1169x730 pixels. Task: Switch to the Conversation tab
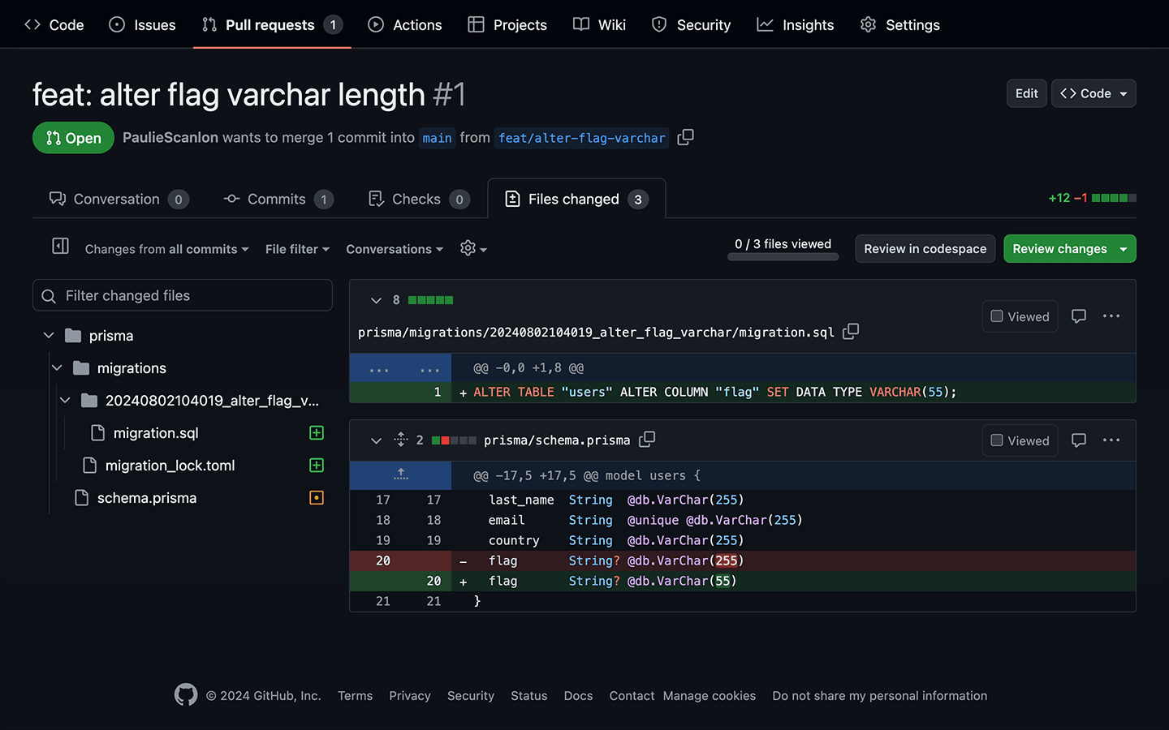click(x=119, y=199)
